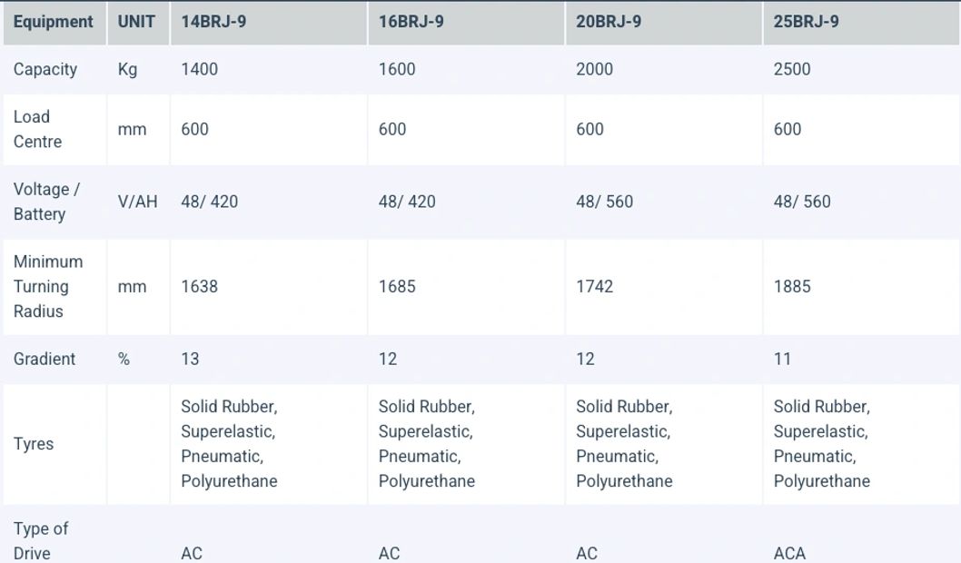Select the UNIT column header
The height and width of the screenshot is (563, 961).
136,22
